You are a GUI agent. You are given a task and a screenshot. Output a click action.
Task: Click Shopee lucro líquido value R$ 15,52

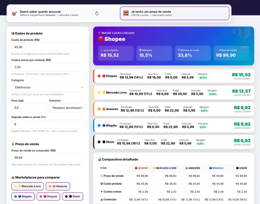pyautogui.click(x=241, y=75)
